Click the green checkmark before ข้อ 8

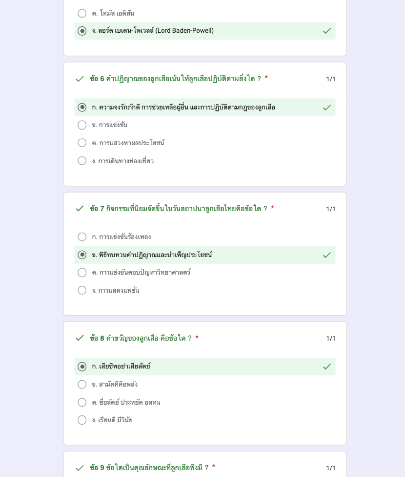(x=80, y=338)
